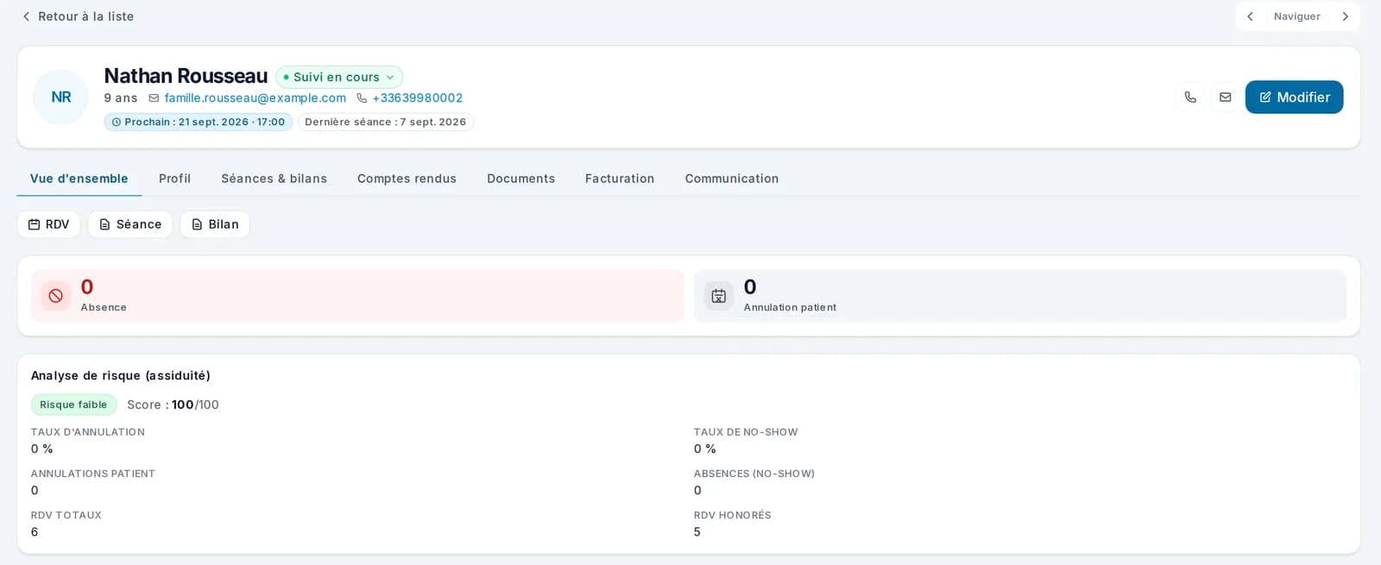Image resolution: width=1381 pixels, height=565 pixels.
Task: Open the Prochain 21 sept. 2026 badge
Action: pos(199,122)
